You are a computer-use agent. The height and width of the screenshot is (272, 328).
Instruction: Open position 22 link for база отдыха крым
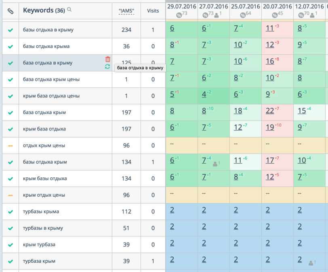coord(270,111)
